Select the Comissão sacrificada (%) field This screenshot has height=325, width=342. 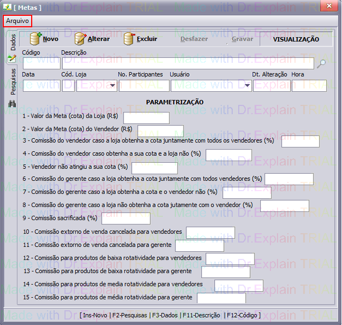(126, 218)
